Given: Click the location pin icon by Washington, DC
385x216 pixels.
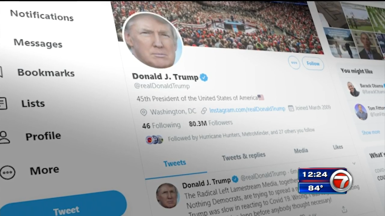Looking at the screenshot, I should click(144, 112).
